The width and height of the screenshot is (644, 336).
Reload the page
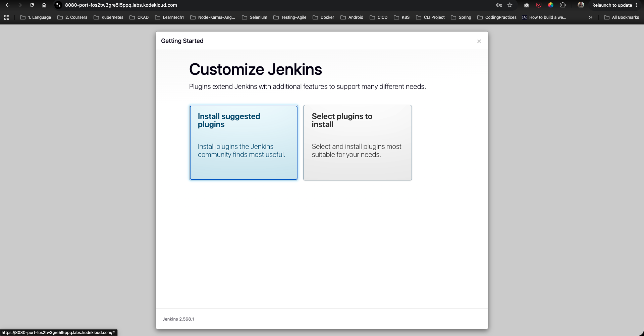click(32, 5)
